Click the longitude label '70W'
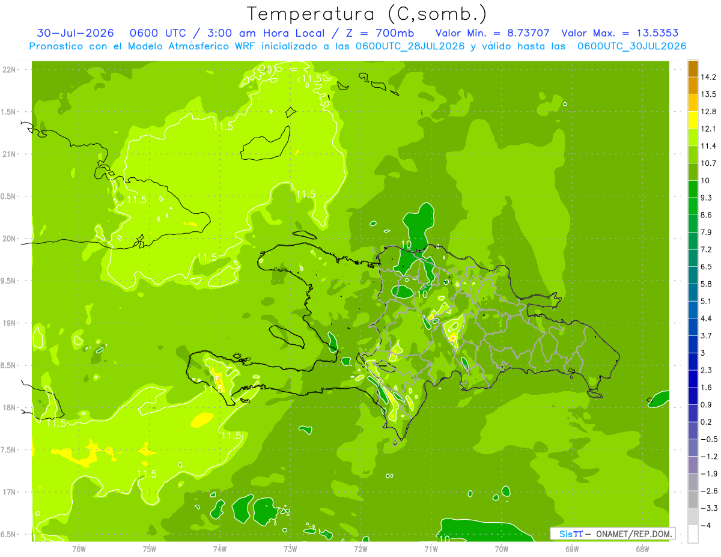The image size is (721, 557). coord(501,549)
